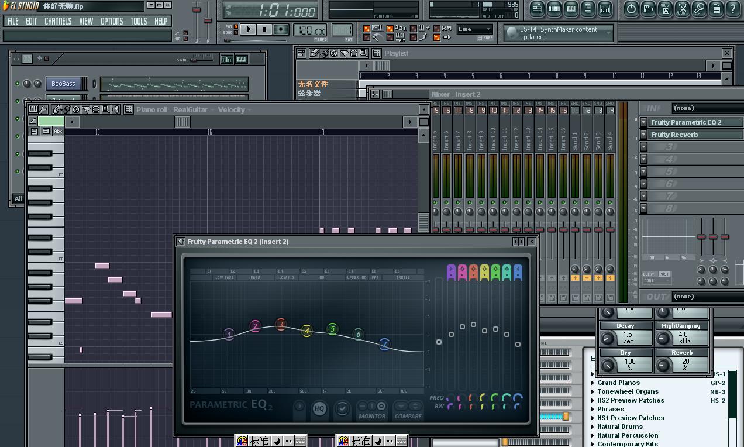Expand the Grand Pianos preset folder
Image resolution: width=744 pixels, height=447 pixels.
click(593, 383)
